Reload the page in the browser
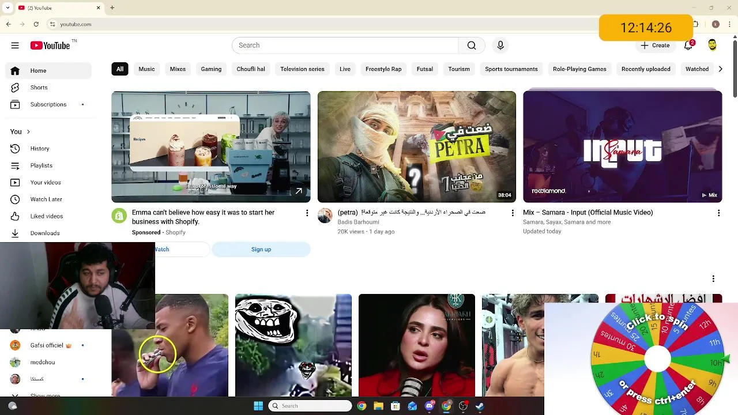The height and width of the screenshot is (415, 738). point(36,24)
